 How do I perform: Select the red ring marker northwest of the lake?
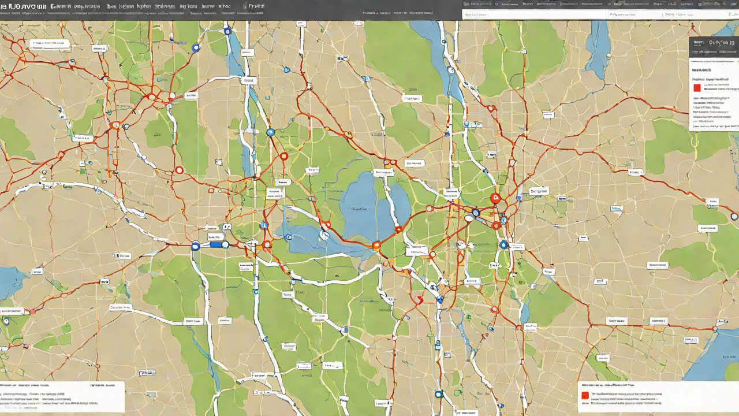283,156
